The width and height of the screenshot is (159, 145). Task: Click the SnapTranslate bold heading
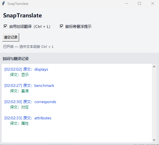23,16
